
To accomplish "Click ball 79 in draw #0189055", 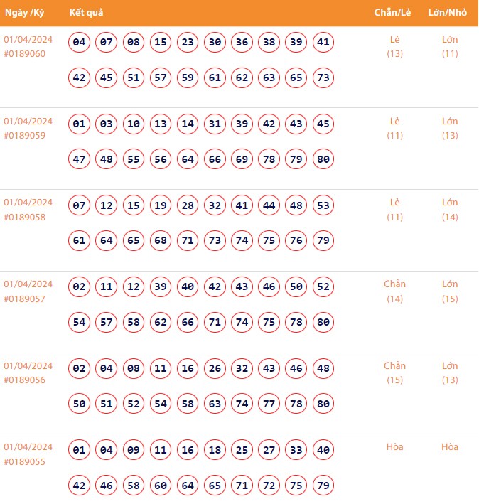I will [x=323, y=486].
